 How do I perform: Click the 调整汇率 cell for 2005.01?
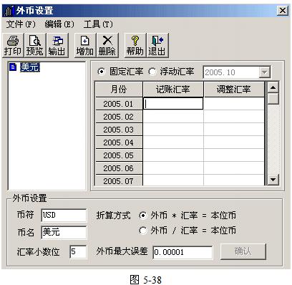pos(234,104)
